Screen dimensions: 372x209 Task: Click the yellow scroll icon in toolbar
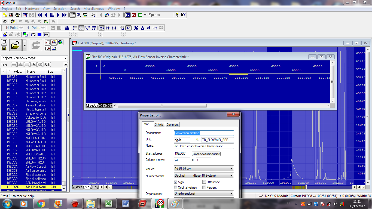point(85,15)
